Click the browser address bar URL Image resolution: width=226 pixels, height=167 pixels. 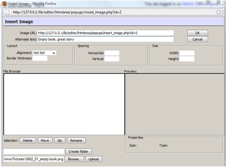(67, 12)
